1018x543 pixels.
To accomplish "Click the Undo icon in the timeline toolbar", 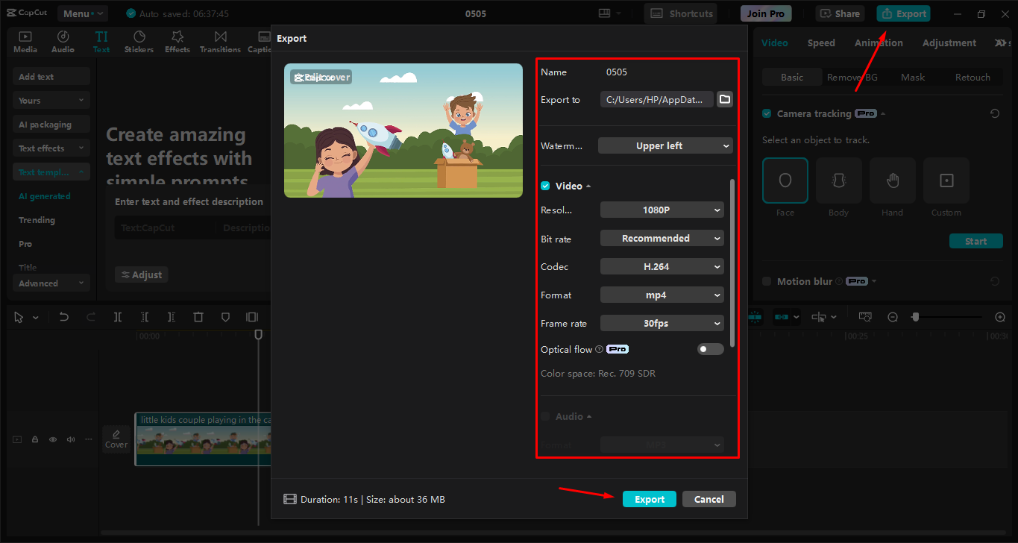I will point(63,316).
